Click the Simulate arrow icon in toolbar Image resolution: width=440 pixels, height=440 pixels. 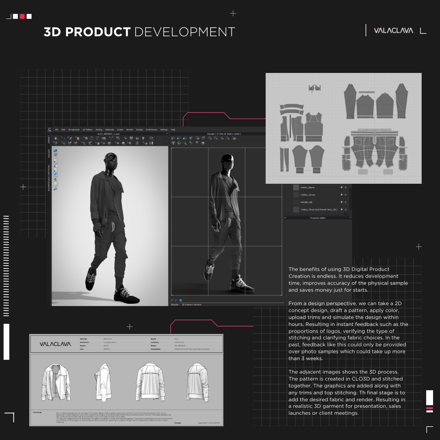coord(56,139)
